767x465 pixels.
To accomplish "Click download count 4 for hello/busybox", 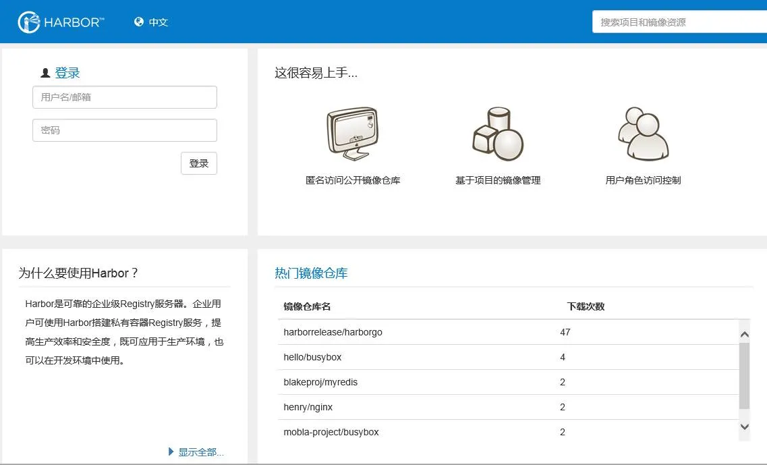I will click(563, 357).
